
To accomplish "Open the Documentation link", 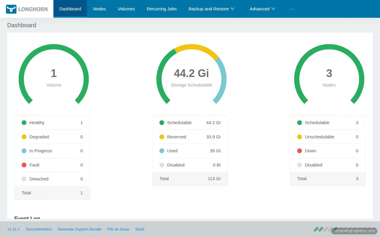I will [39, 229].
